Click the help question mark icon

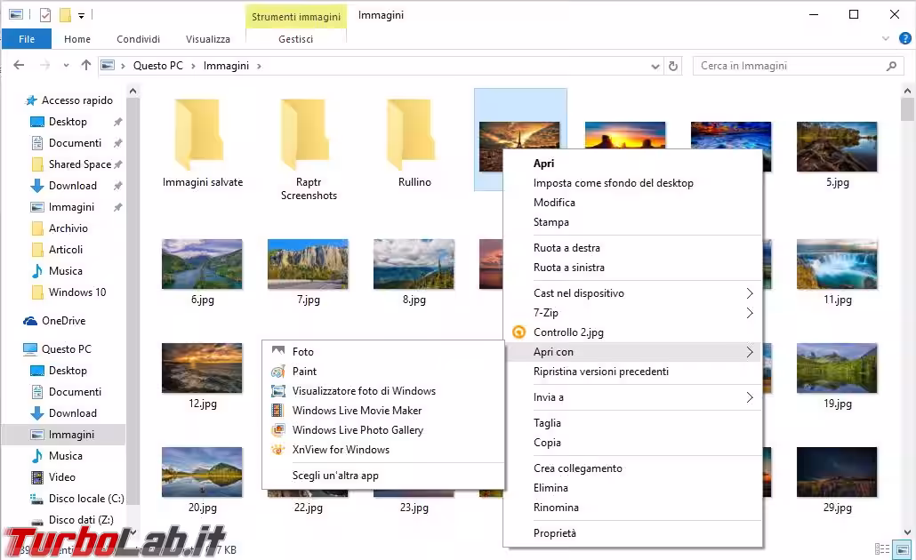[905, 39]
